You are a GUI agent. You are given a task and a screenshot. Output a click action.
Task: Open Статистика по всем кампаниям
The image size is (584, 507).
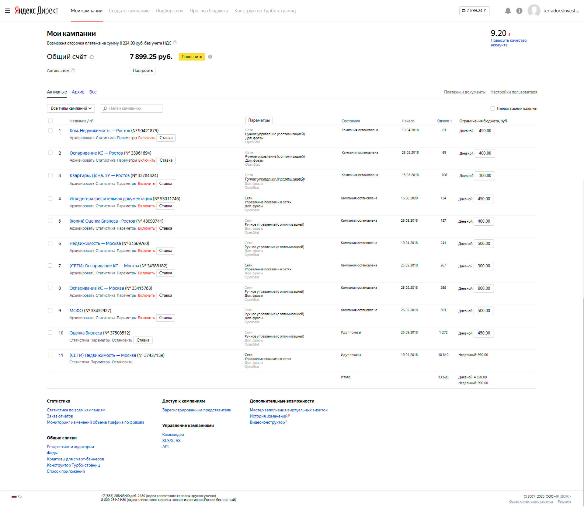click(76, 410)
